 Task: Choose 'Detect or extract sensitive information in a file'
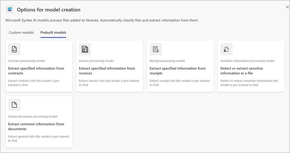[x=242, y=71]
